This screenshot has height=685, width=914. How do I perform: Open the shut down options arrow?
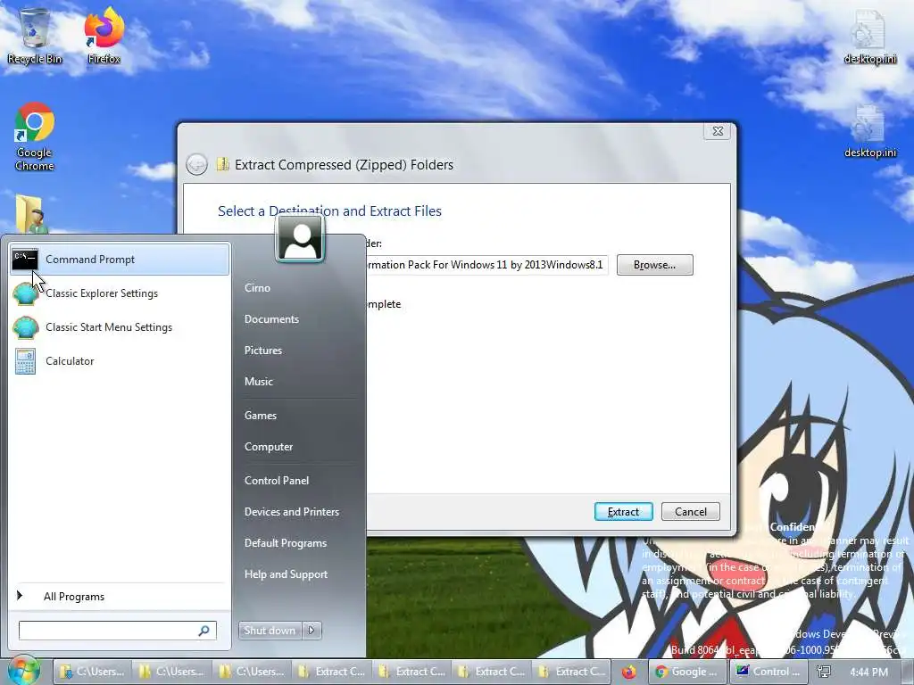[x=312, y=631]
